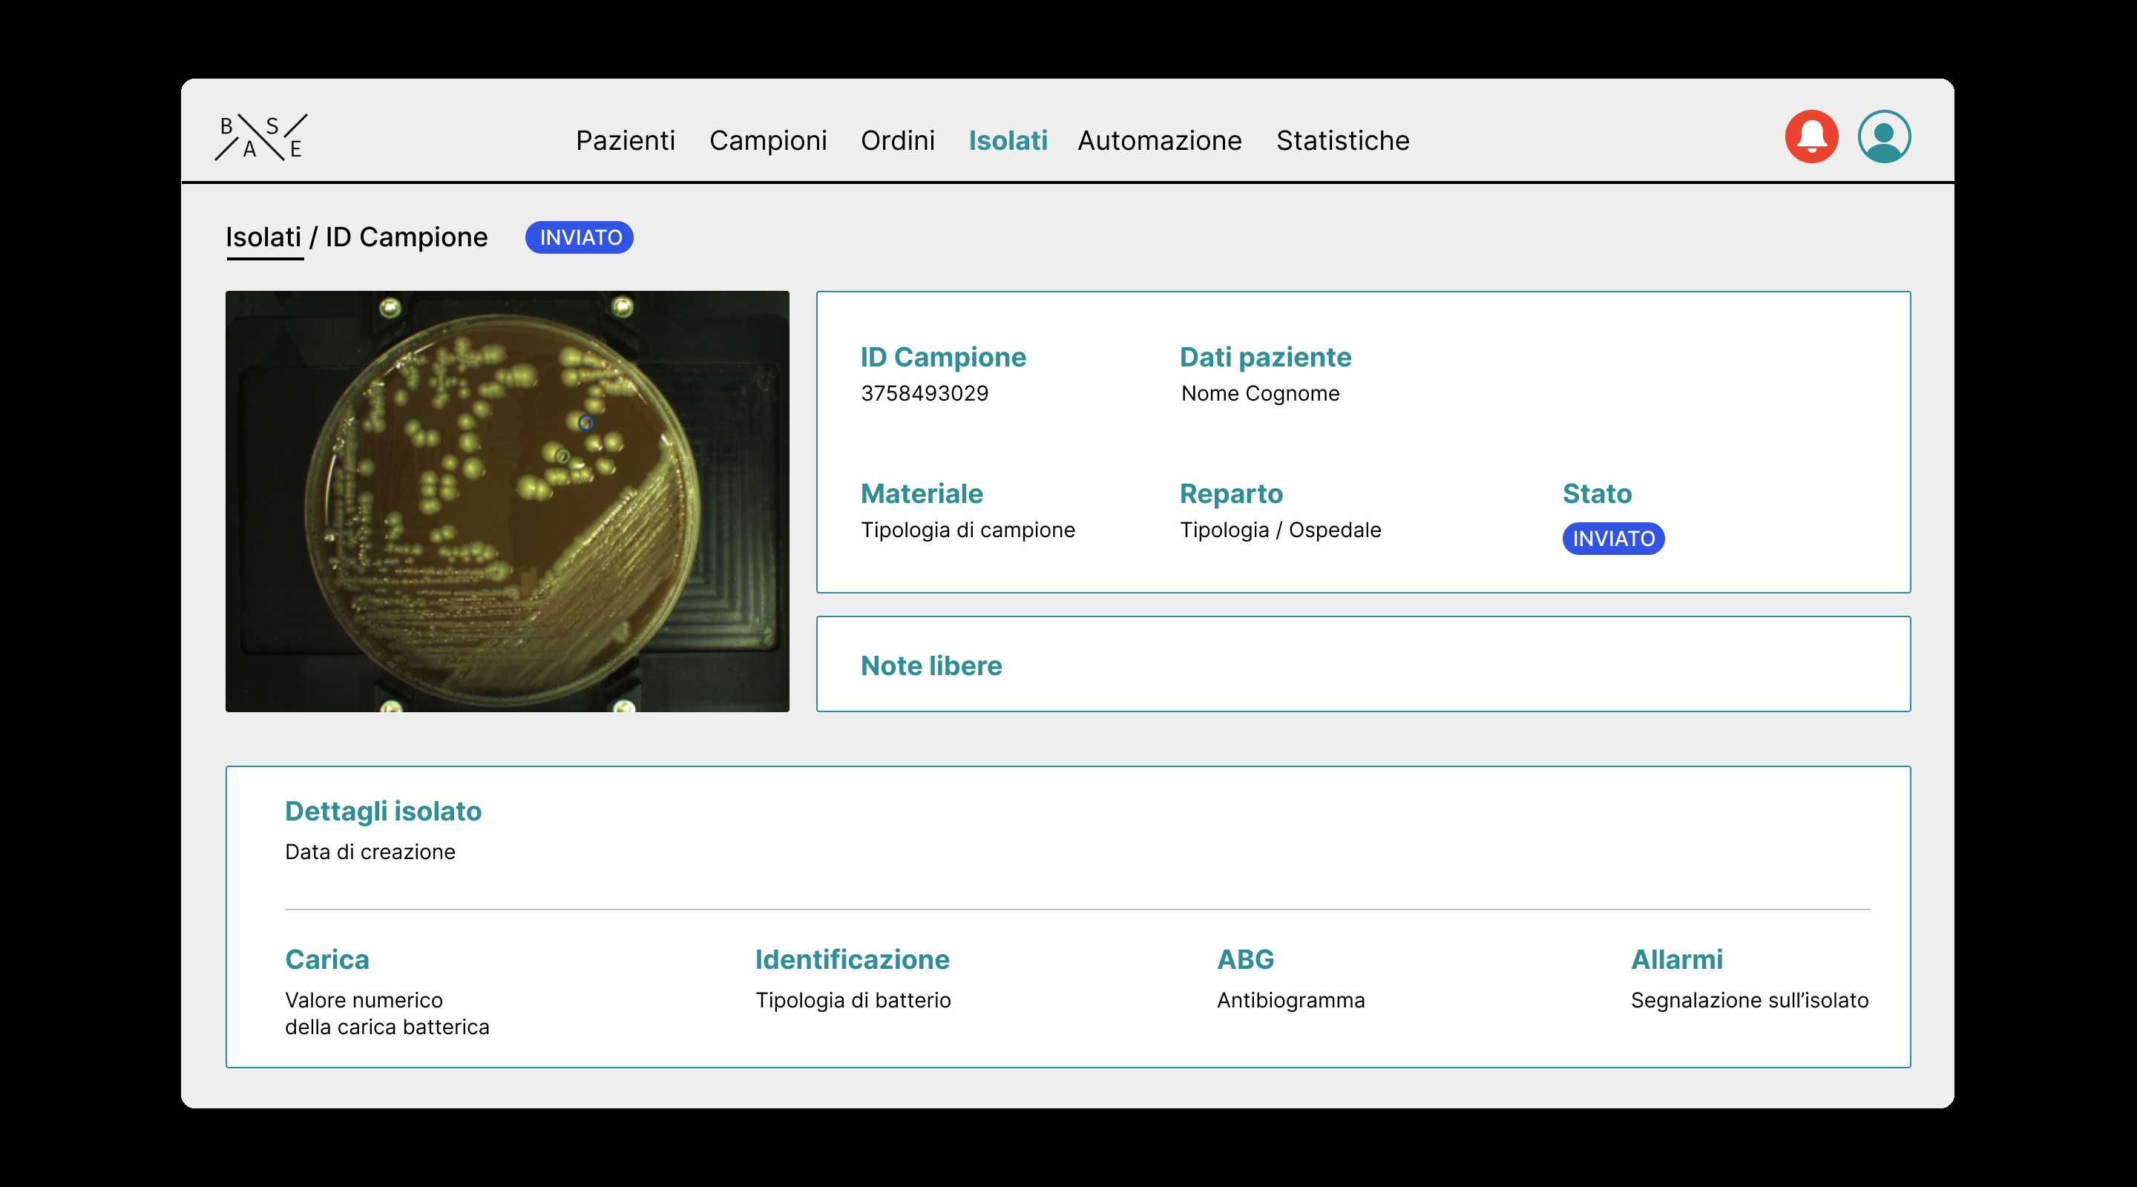Viewport: 2137px width, 1187px height.
Task: Click Tipologia di campione text
Action: 968,530
